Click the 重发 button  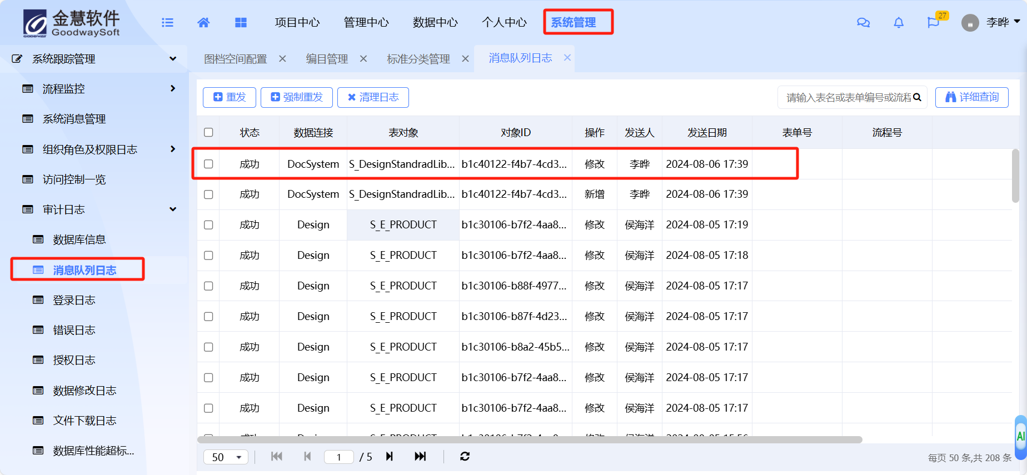[x=230, y=97]
